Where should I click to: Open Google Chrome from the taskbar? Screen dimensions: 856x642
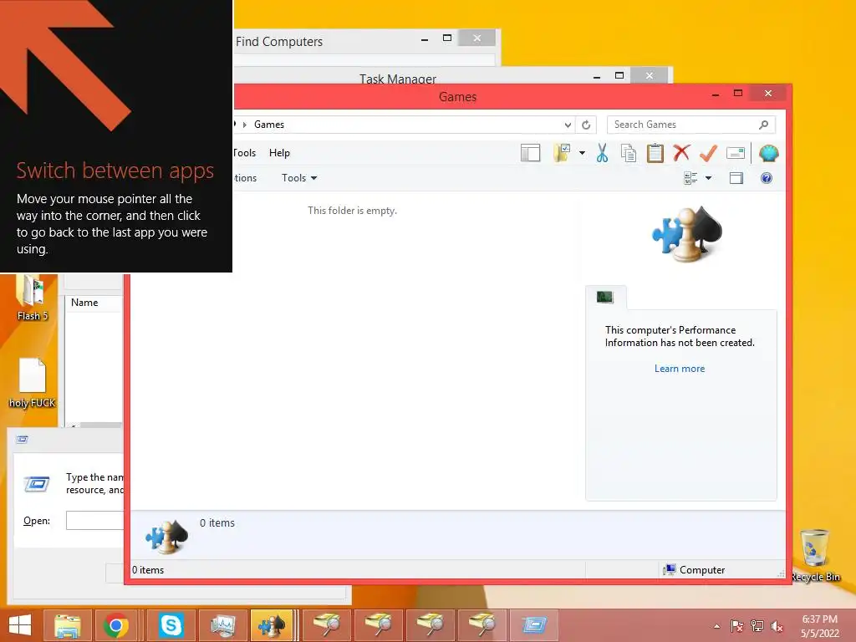coord(115,625)
